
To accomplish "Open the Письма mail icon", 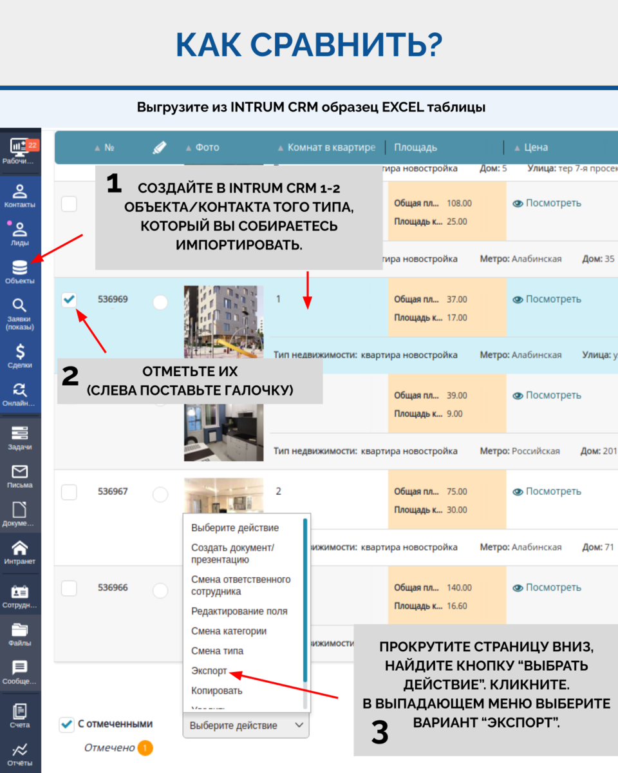I will [x=19, y=470].
